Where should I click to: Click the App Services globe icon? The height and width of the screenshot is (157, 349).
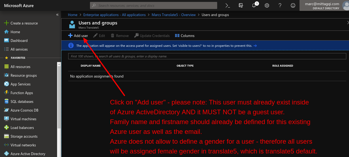[x=7, y=84]
